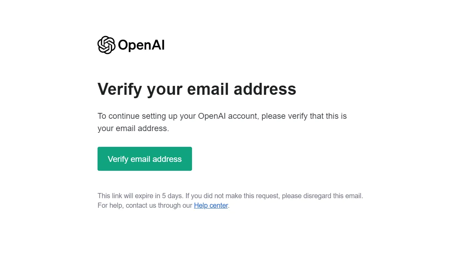Click the 'please disregard this email' text
Image resolution: width=460 pixels, height=256 pixels.
coord(322,196)
